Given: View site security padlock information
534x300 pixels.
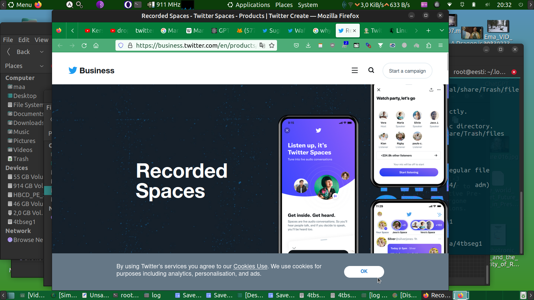Looking at the screenshot, I should click(130, 45).
